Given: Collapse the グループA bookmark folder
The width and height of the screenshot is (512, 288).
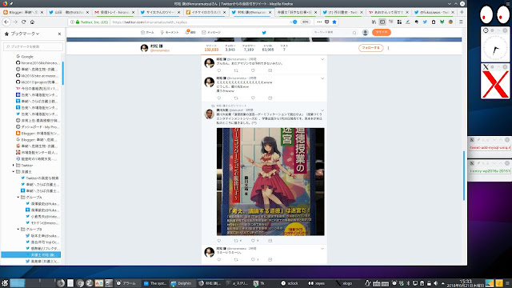Looking at the screenshot, I should [18, 198].
